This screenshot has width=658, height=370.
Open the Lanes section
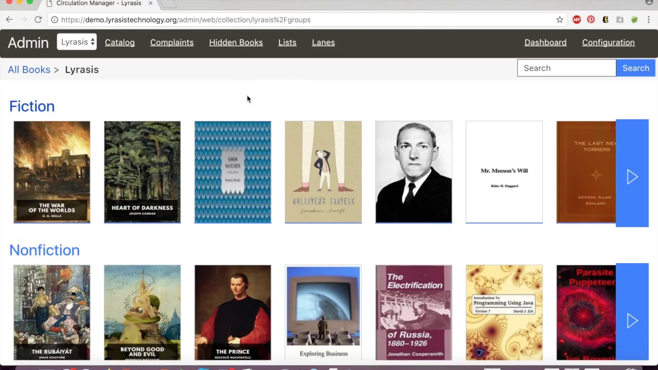323,43
